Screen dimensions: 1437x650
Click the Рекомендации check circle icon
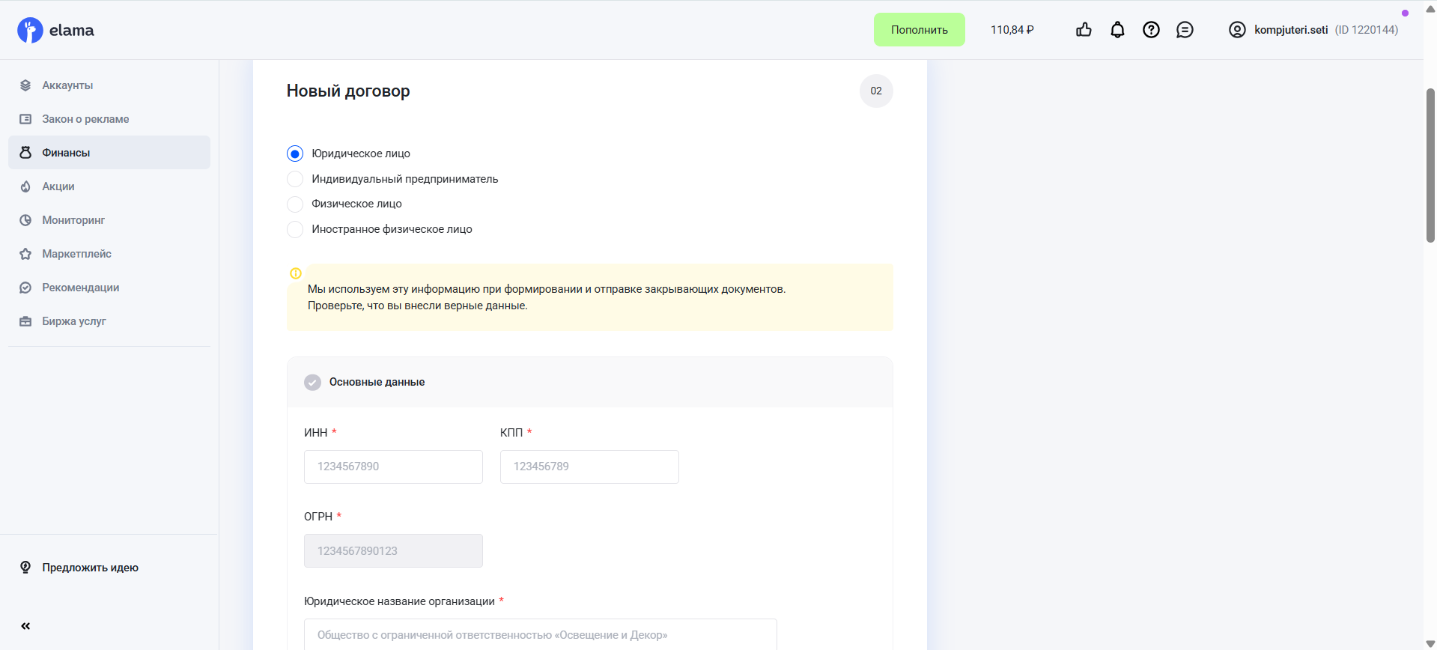click(x=25, y=288)
